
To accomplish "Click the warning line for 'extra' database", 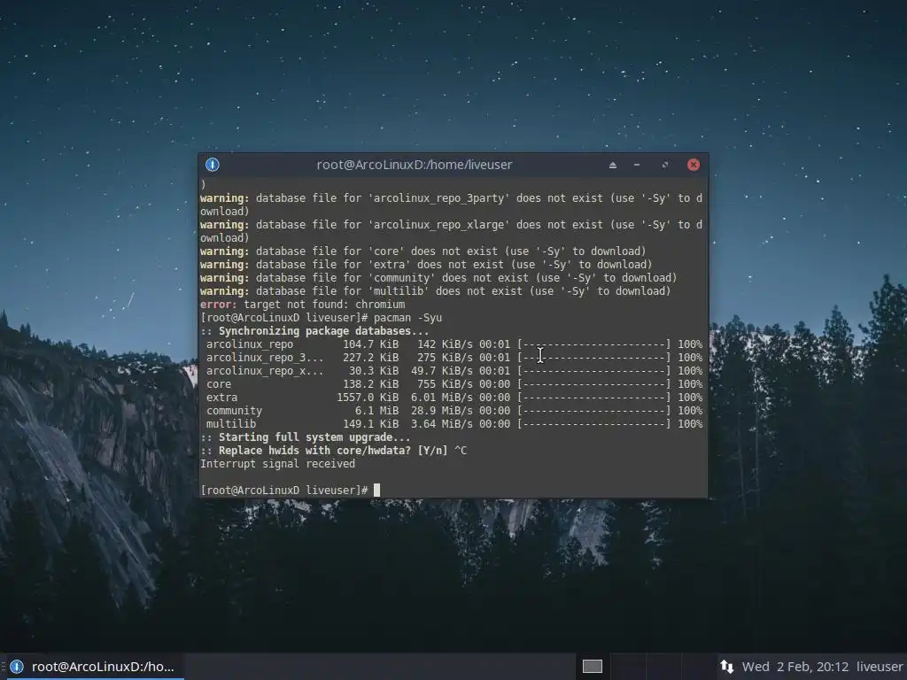I will click(x=426, y=264).
